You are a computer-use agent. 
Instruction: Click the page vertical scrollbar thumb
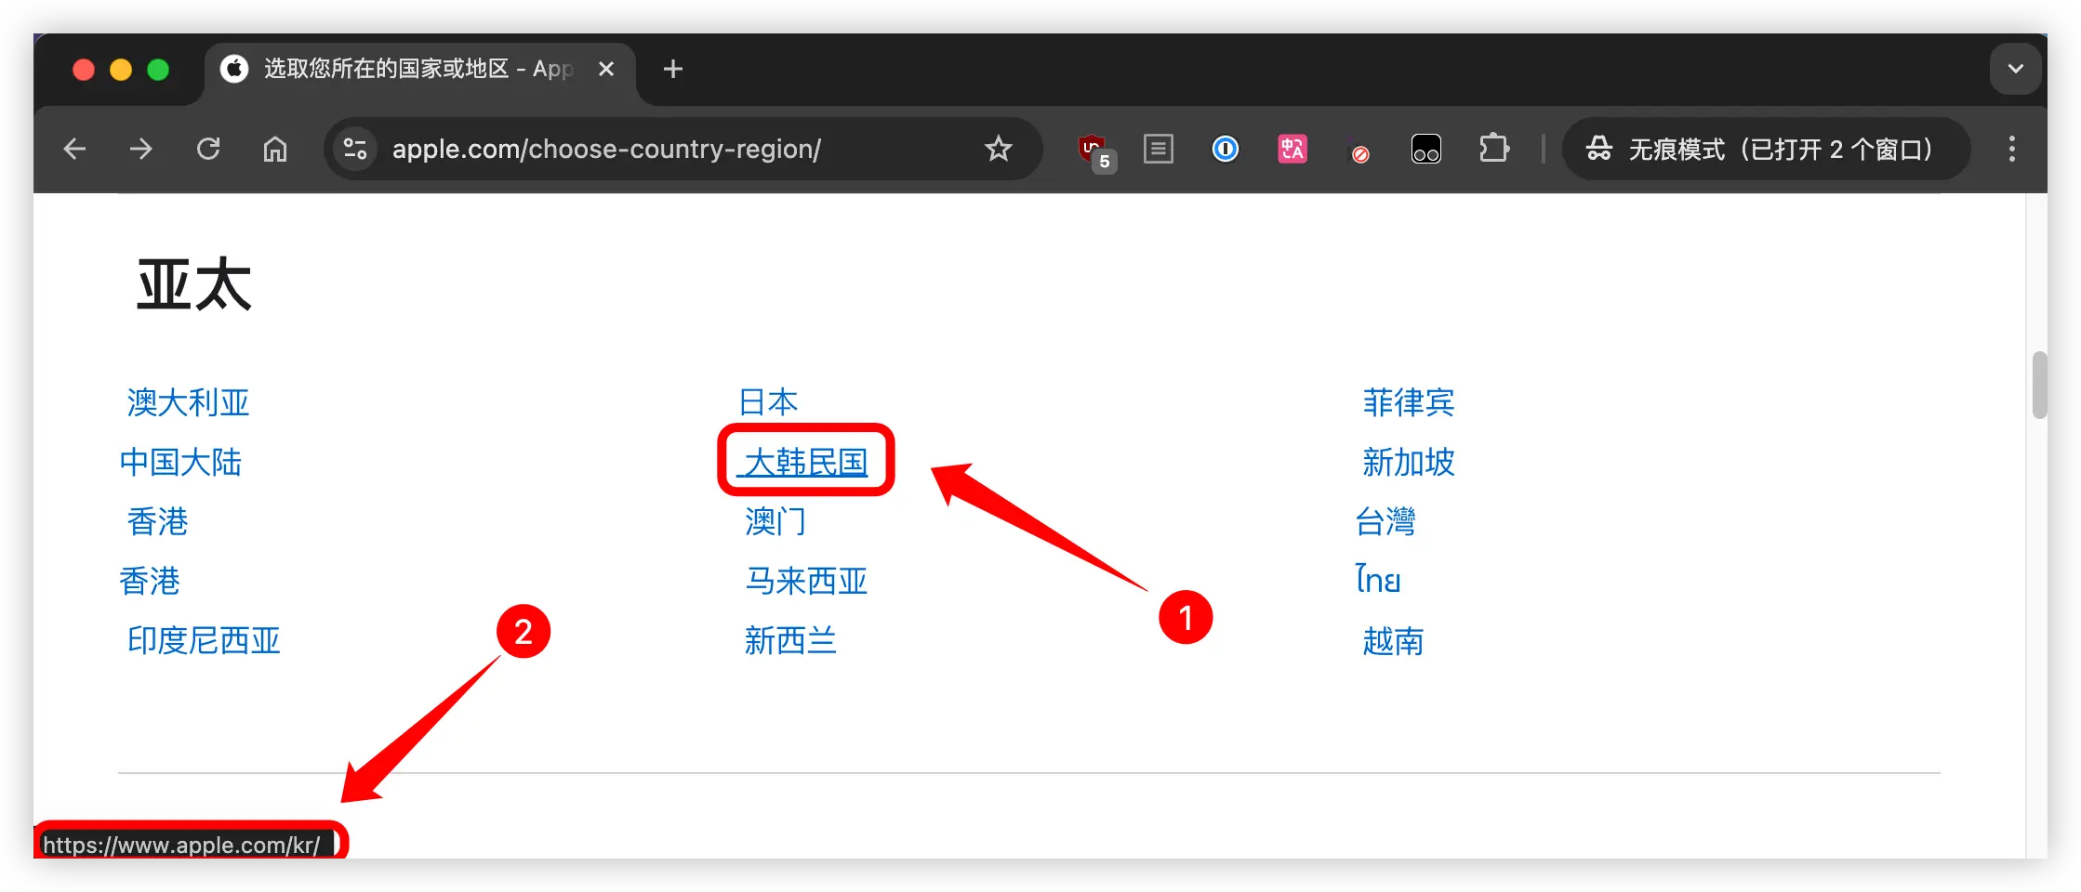tap(2040, 385)
